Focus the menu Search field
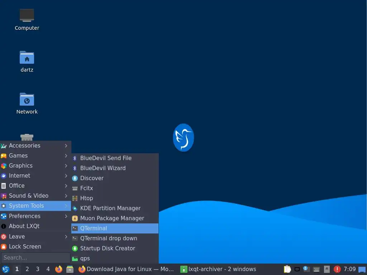 pyautogui.click(x=35, y=258)
